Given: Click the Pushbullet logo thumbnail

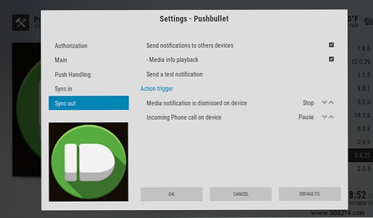Looking at the screenshot, I should click(x=88, y=162).
